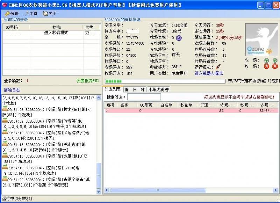This screenshot has height=203, width=280.
Task: Switch to the 好友列表 tab
Action: 113,89
